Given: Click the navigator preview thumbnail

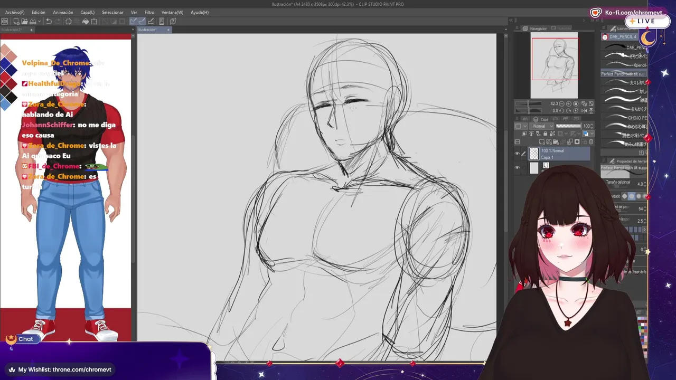Looking at the screenshot, I should 554,64.
